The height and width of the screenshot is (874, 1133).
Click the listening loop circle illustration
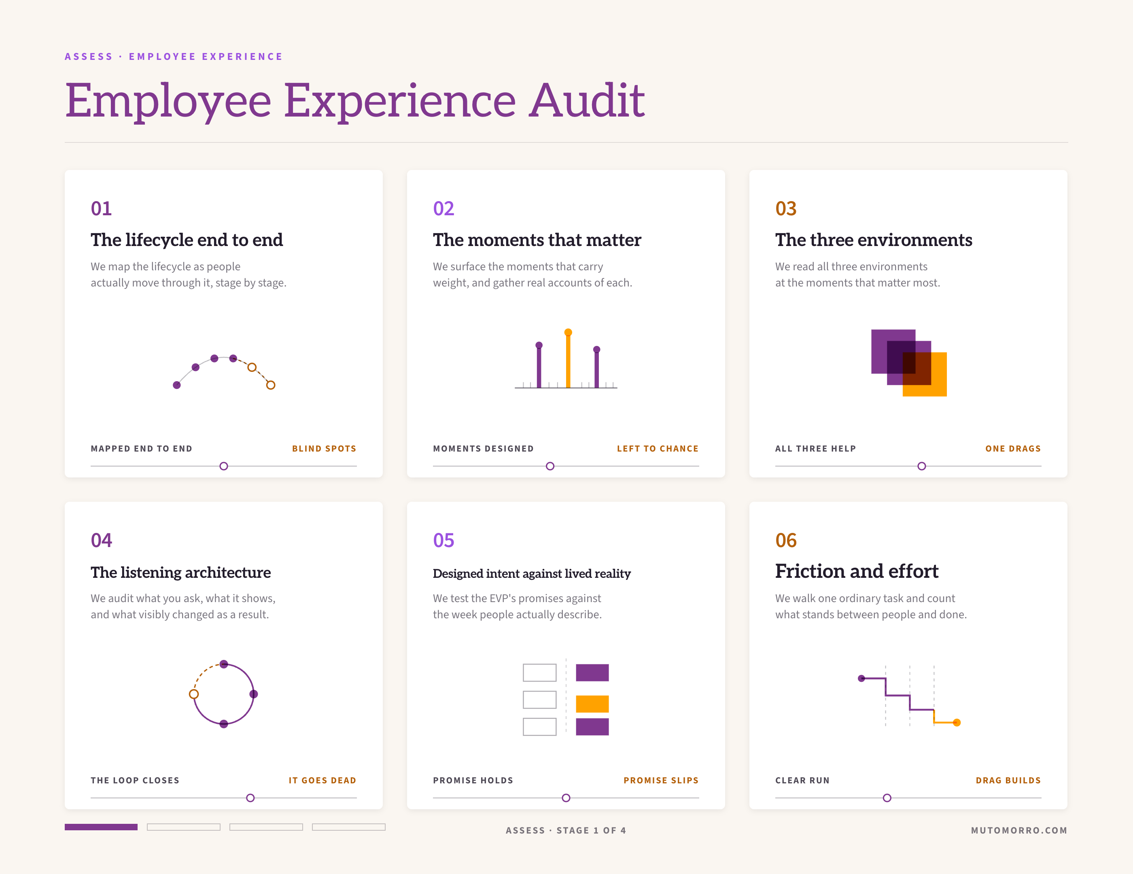[x=224, y=694]
